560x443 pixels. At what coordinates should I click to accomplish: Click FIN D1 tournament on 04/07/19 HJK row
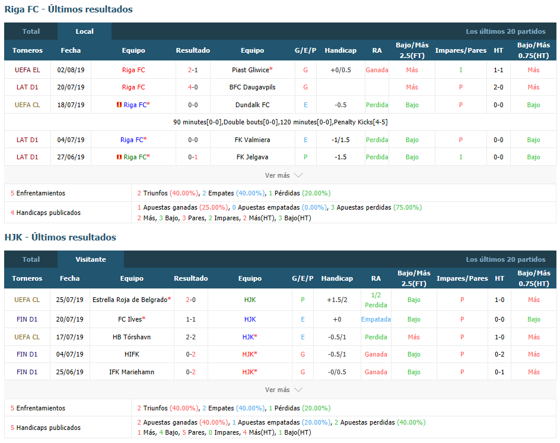27,354
